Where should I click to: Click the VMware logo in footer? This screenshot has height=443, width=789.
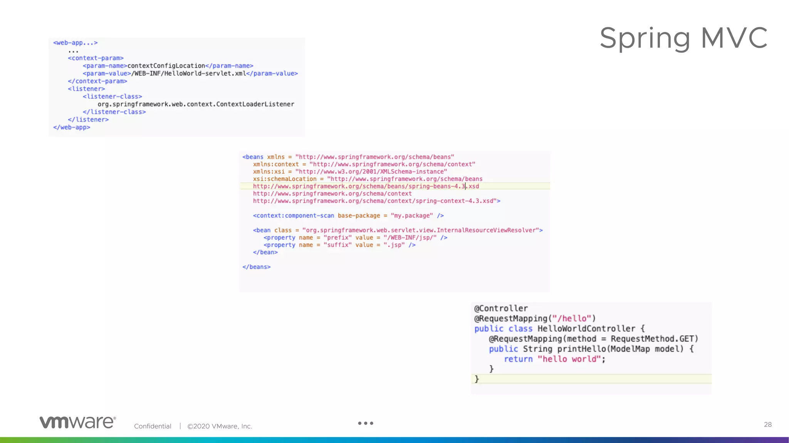point(77,422)
